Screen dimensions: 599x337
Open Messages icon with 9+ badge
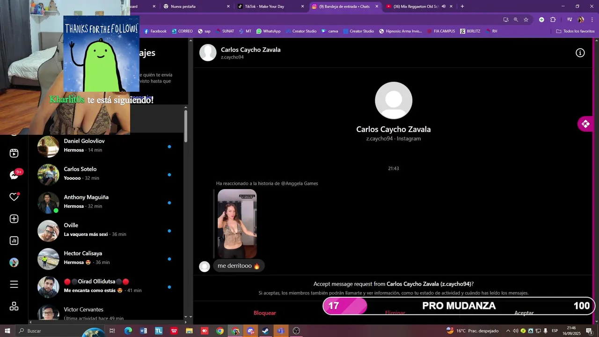pyautogui.click(x=14, y=175)
